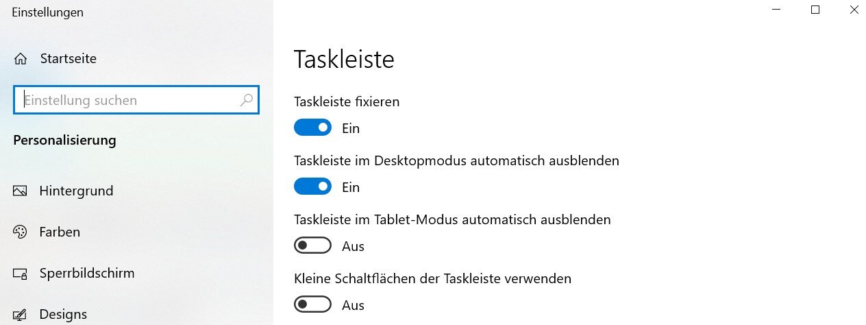Enable Kleine Schaltflächen der Taskleiste toggle
Viewport: 866px width, 325px height.
coord(312,304)
